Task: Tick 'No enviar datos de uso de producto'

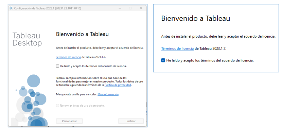Action: coord(57,106)
